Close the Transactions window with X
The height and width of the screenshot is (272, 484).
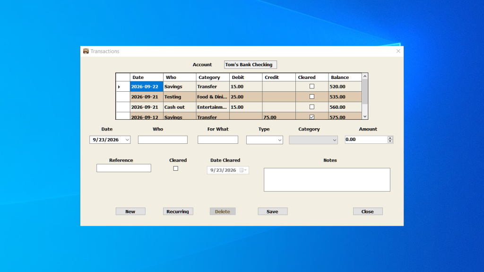point(398,51)
